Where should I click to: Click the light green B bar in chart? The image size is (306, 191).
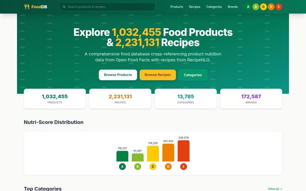(138, 157)
